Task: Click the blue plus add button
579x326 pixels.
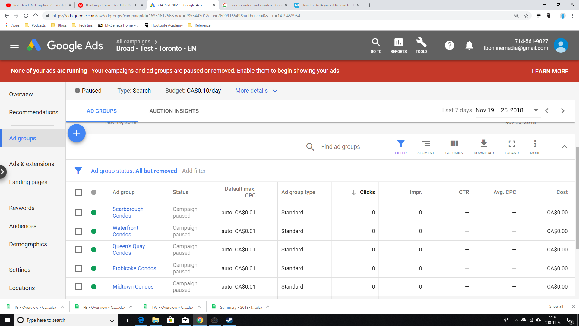Action: point(77,133)
